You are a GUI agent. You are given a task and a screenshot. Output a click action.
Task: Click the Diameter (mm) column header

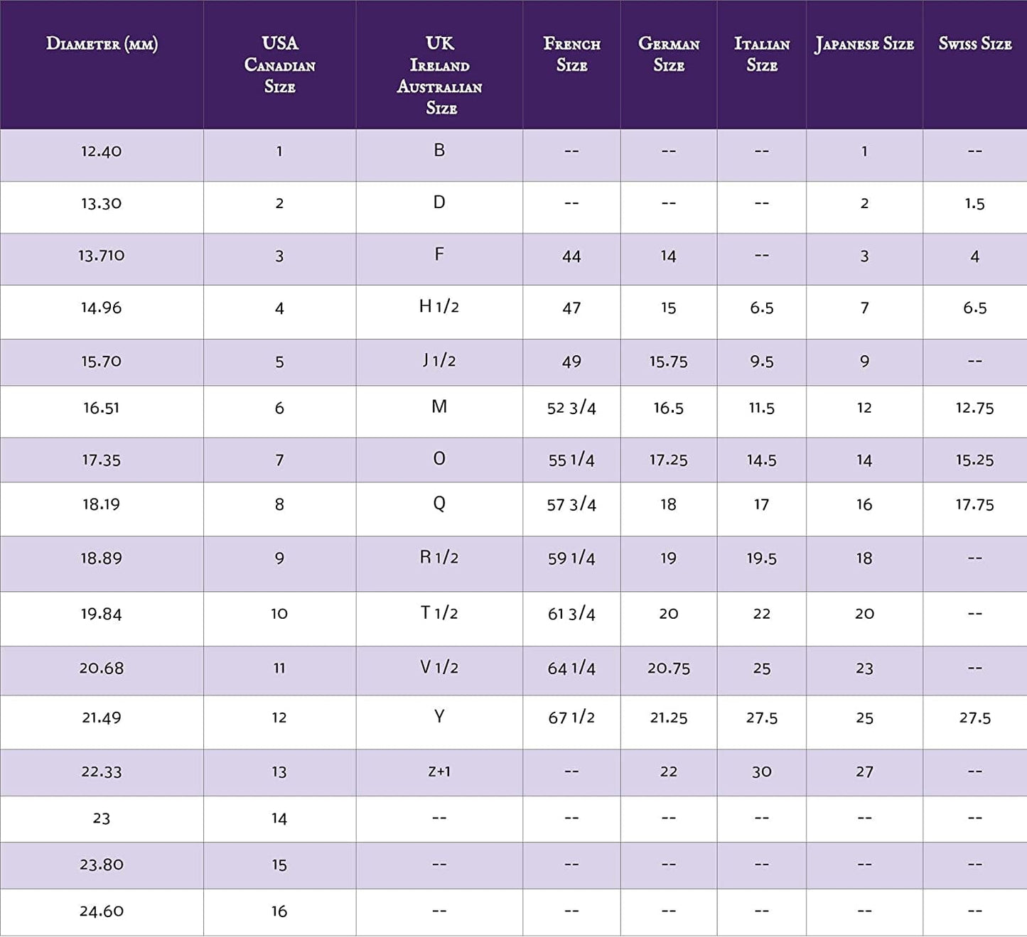102,44
